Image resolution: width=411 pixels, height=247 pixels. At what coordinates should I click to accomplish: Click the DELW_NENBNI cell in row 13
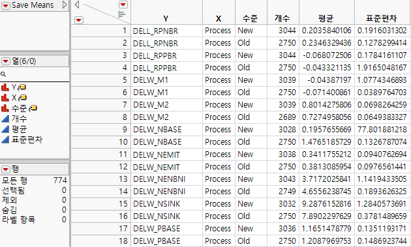pos(166,179)
